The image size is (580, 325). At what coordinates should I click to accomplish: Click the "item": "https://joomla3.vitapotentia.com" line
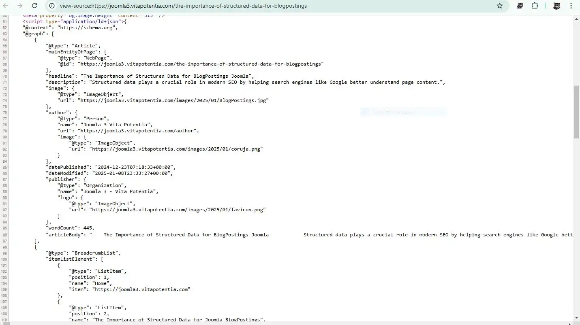[x=130, y=289]
